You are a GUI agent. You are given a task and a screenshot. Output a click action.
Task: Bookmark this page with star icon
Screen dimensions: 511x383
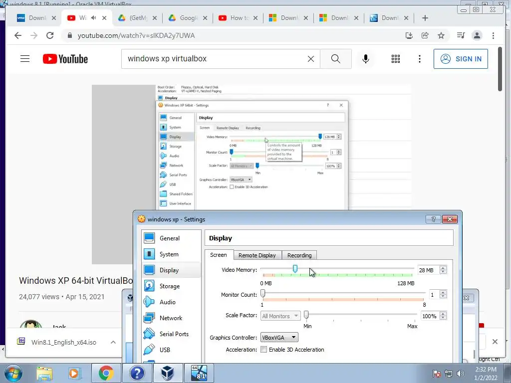coord(441,35)
